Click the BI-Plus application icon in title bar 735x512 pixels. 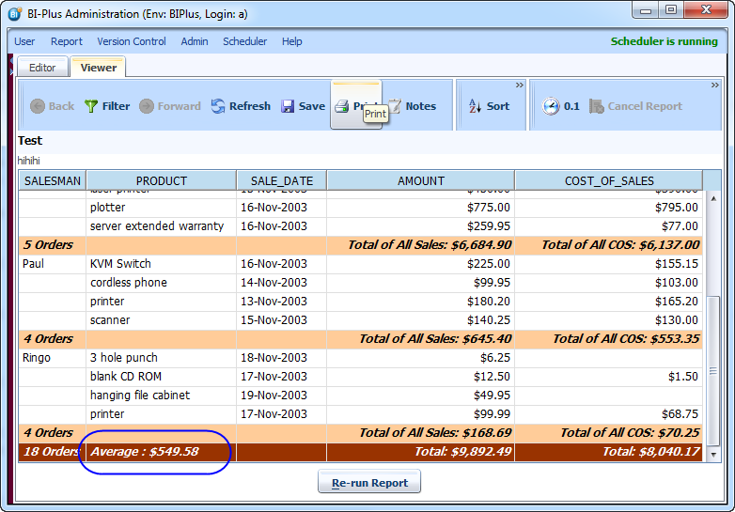[x=15, y=11]
